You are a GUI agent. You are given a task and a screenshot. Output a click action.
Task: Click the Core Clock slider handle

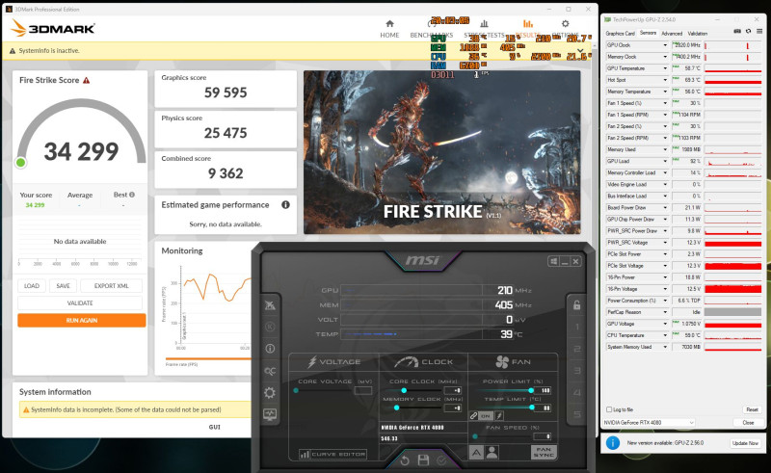pyautogui.click(x=404, y=390)
